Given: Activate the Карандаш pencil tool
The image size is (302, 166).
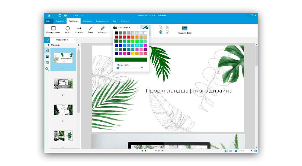Looking at the screenshot, I should click(102, 30).
